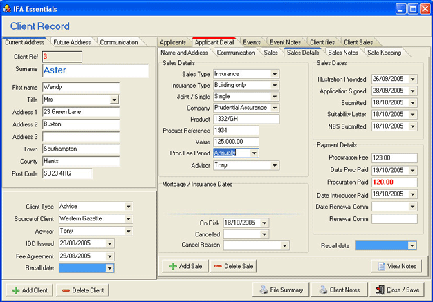This screenshot has height=302, width=433.
Task: Click the door icon on Close / Save
Action: [380, 290]
